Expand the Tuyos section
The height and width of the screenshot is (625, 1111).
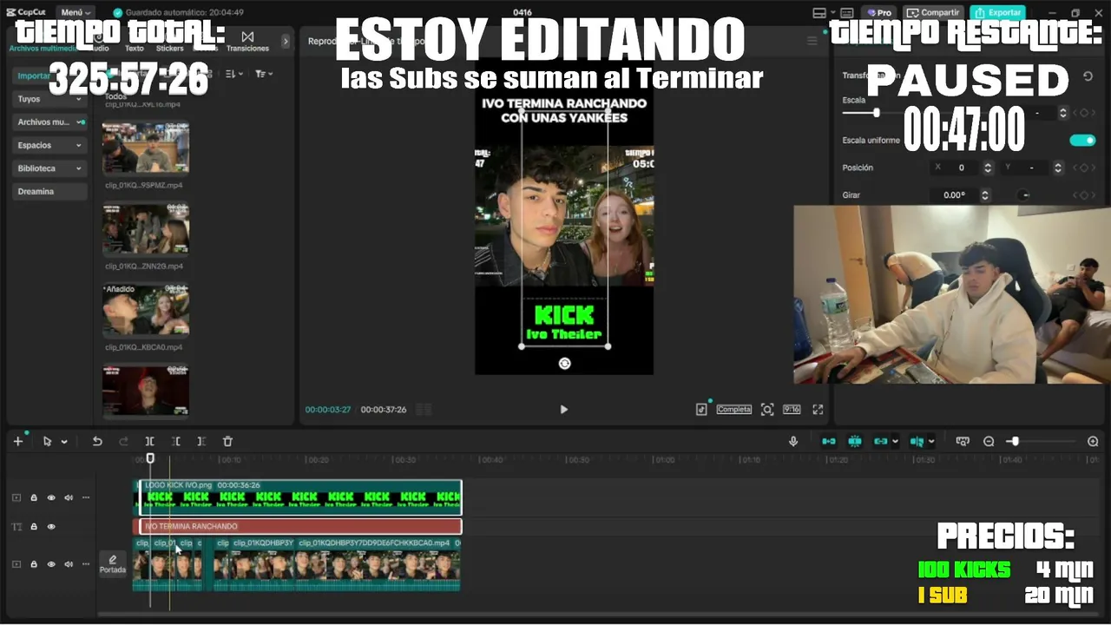pos(49,99)
